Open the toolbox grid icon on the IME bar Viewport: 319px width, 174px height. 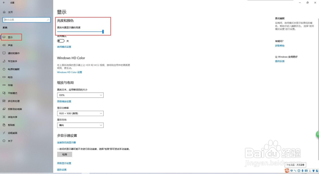click(x=317, y=171)
